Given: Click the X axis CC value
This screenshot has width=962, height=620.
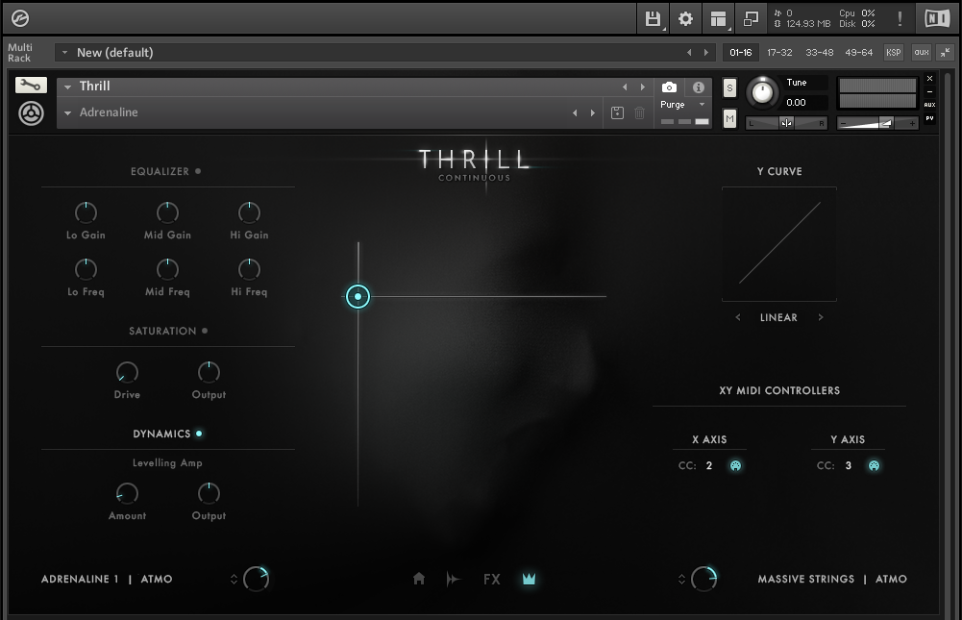Looking at the screenshot, I should pyautogui.click(x=709, y=465).
